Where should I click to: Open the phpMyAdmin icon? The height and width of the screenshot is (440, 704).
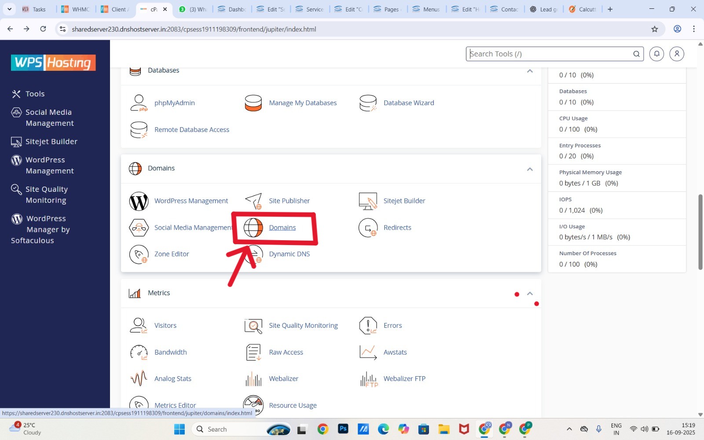(139, 103)
